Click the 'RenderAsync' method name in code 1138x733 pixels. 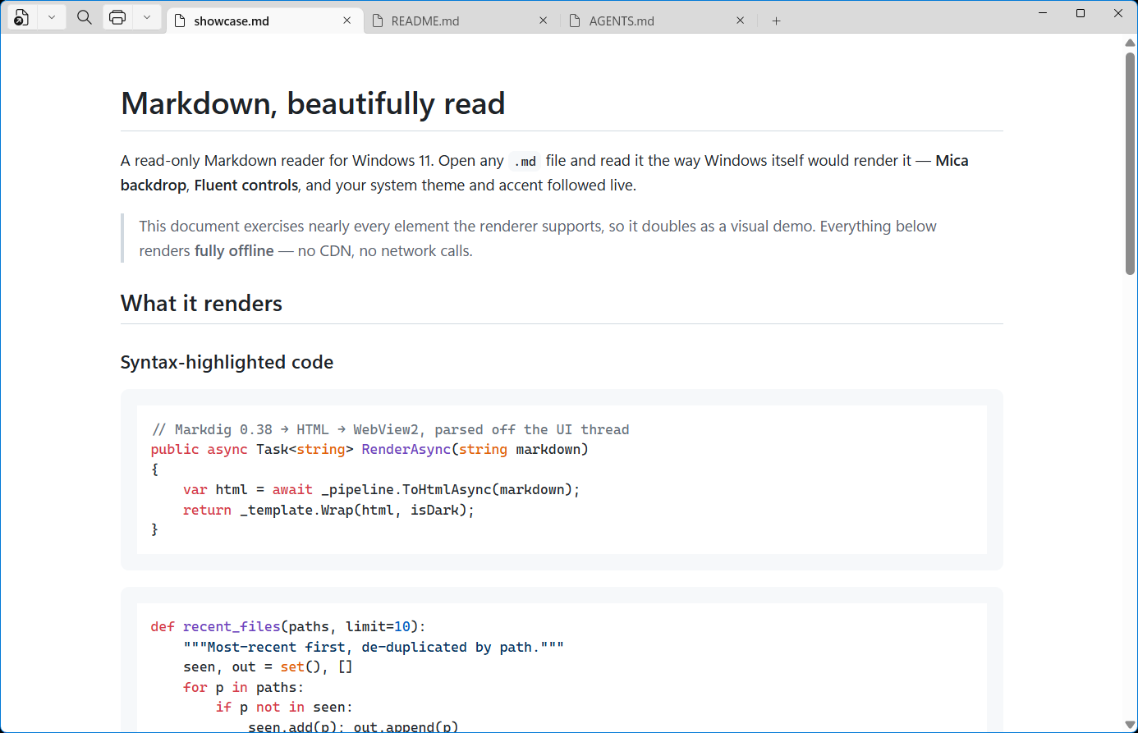pyautogui.click(x=406, y=450)
